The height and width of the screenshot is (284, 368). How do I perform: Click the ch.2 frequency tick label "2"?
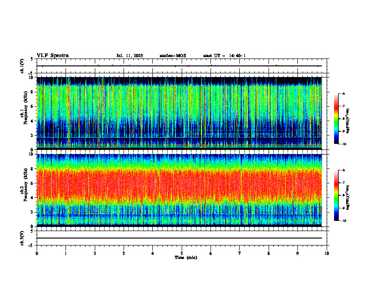pos(32,212)
